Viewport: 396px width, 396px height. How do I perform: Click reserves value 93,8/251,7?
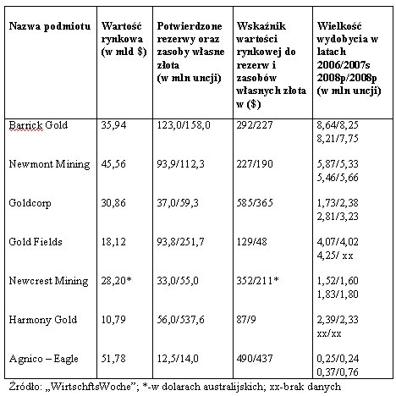tap(180, 242)
